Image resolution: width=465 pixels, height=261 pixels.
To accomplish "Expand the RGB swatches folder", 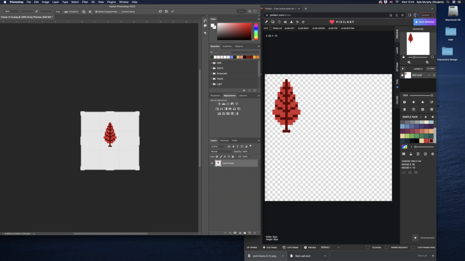I will pos(211,63).
